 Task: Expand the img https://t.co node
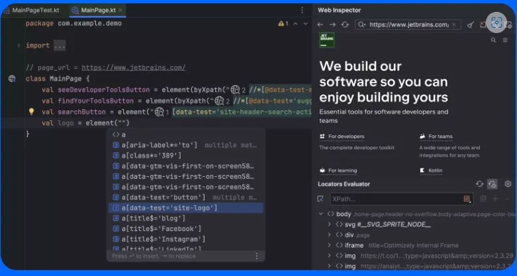[329, 256]
